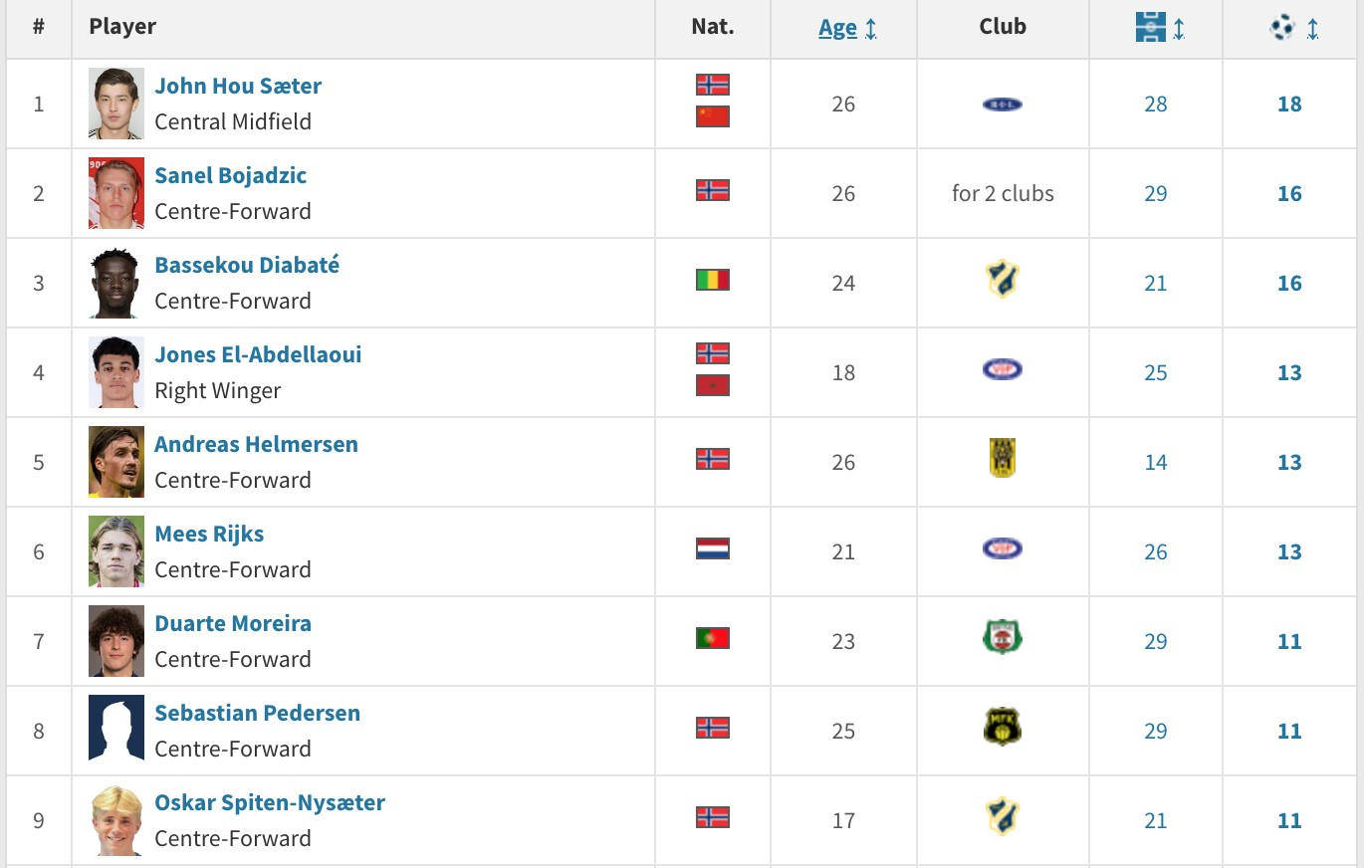1364x868 pixels.
Task: Click Sebastian Pedersen's black club crest
Action: coord(1002,728)
